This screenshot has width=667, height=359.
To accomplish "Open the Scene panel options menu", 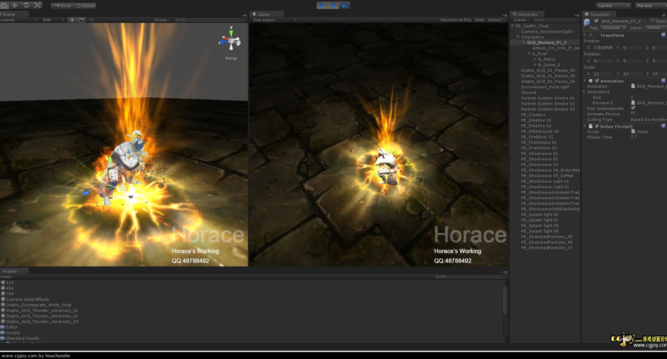I will tap(245, 15).
